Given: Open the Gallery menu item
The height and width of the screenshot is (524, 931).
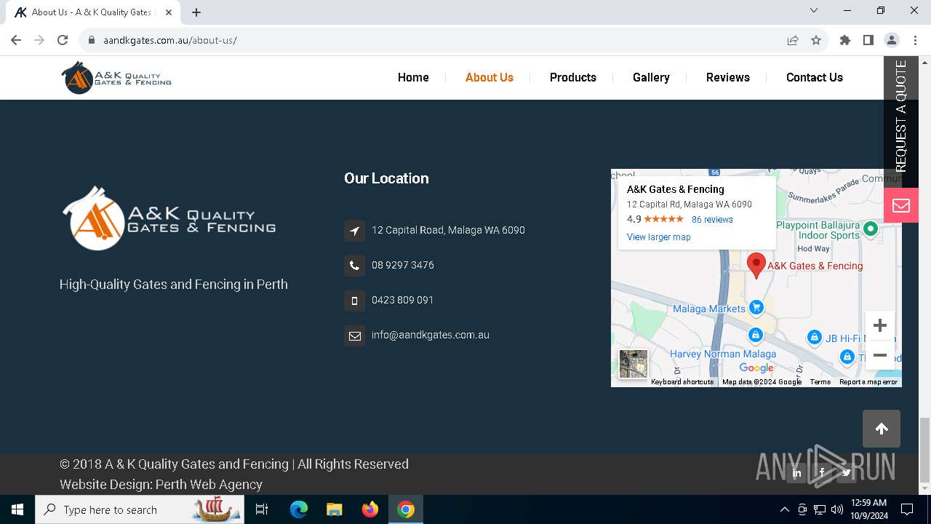Looking at the screenshot, I should pos(651,77).
